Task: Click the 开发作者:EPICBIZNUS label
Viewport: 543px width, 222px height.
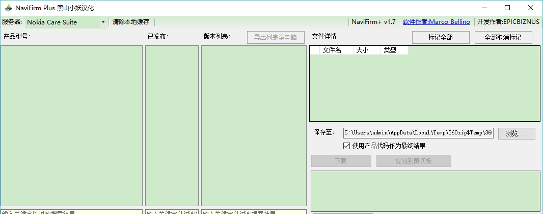Action: [x=508, y=22]
